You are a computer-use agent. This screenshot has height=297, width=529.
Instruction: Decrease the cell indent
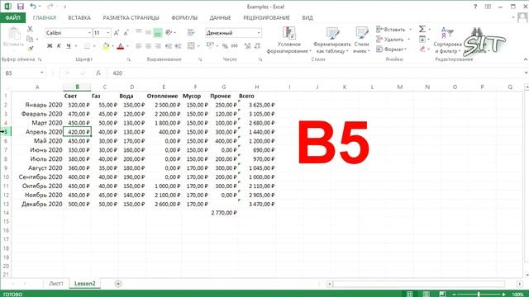169,46
